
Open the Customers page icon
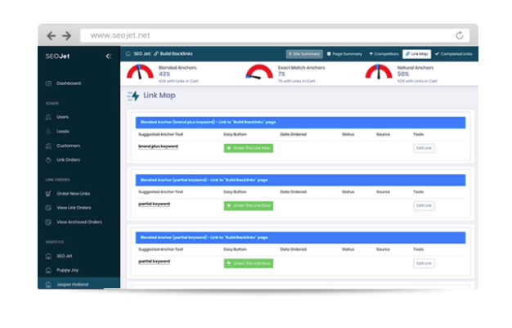48,146
